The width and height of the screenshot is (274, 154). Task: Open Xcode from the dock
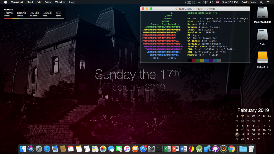pyautogui.click(x=207, y=149)
